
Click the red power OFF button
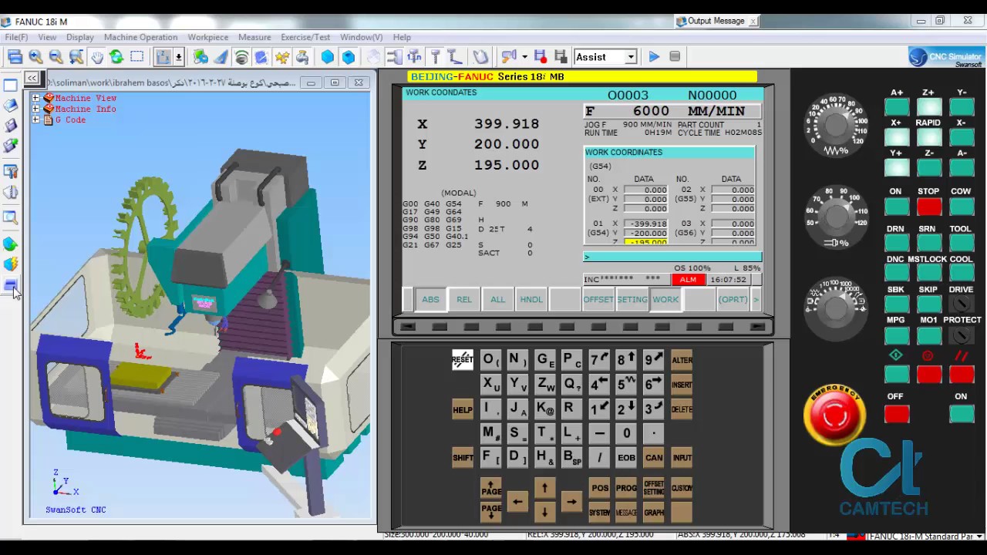point(896,415)
